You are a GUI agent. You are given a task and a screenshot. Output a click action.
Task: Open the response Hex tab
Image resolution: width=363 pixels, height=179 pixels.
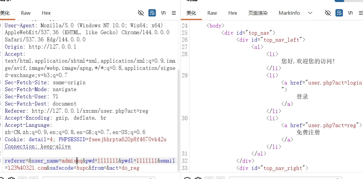(233, 13)
